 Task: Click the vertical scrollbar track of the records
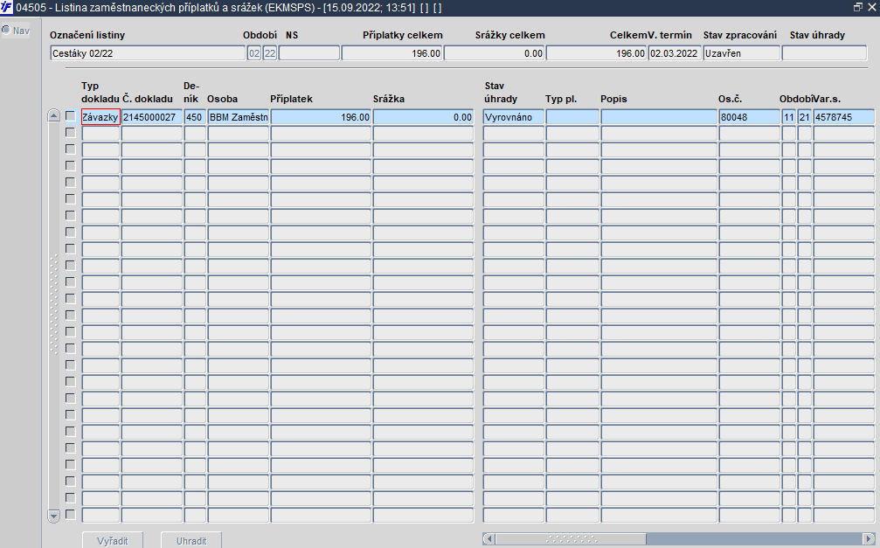pyautogui.click(x=54, y=316)
